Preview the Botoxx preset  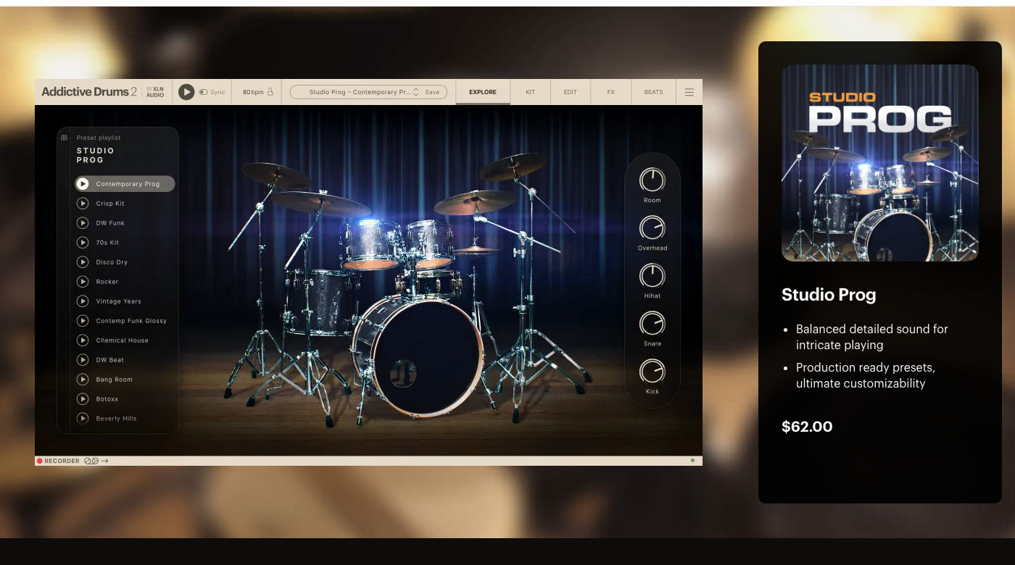coord(83,399)
